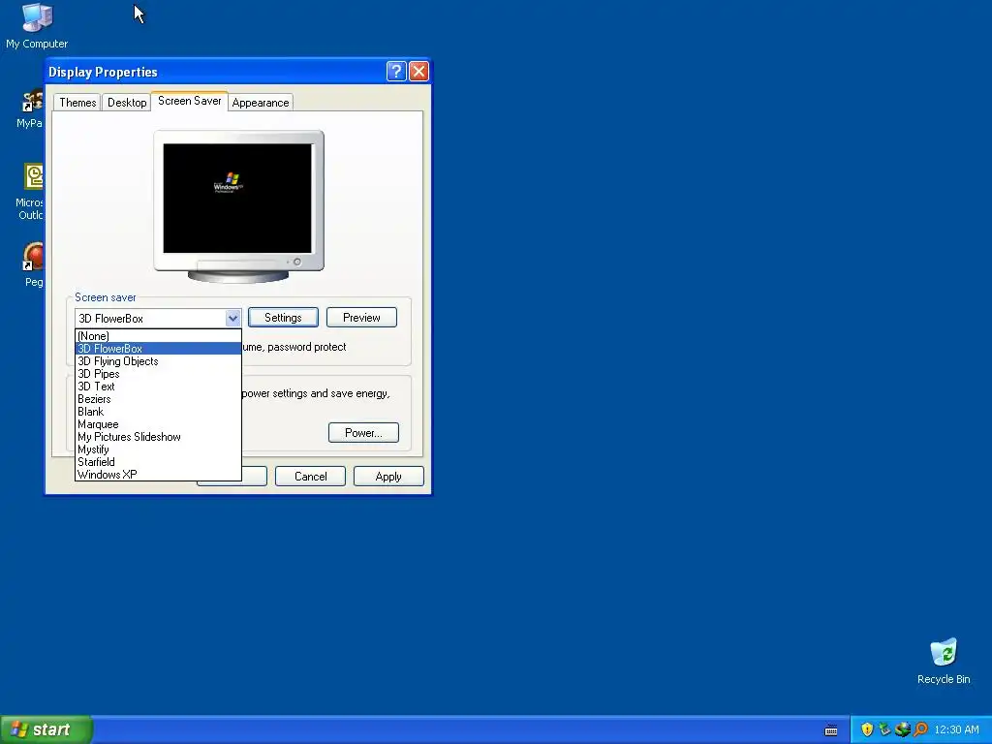Open the Start menu

46,729
